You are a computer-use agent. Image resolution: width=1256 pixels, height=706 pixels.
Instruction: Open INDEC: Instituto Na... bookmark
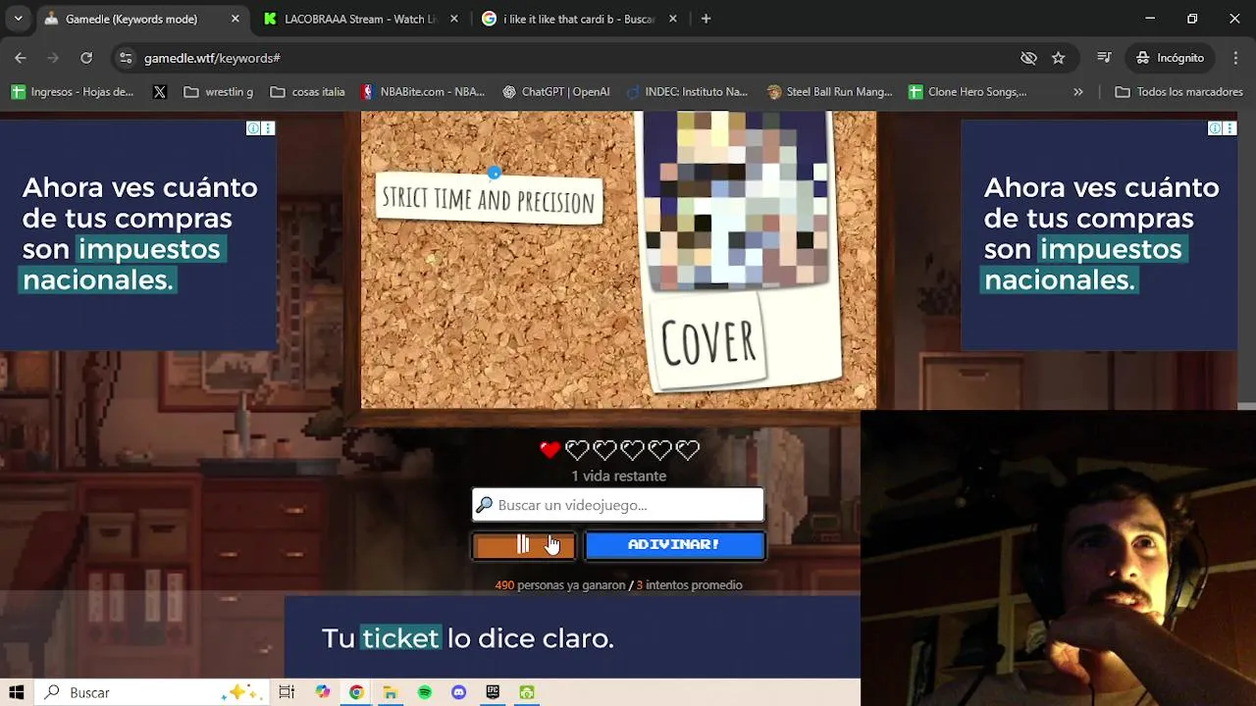(x=686, y=92)
